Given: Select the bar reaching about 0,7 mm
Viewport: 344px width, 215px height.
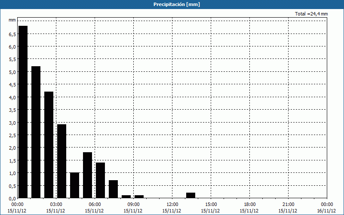Looking at the screenshot, I should 113,189.
